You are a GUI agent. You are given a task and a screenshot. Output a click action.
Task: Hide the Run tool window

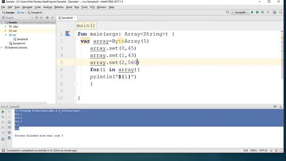[281, 106]
